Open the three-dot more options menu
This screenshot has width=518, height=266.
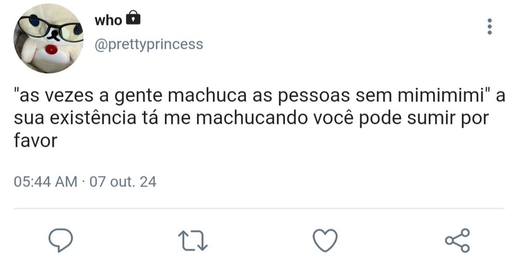point(490,27)
